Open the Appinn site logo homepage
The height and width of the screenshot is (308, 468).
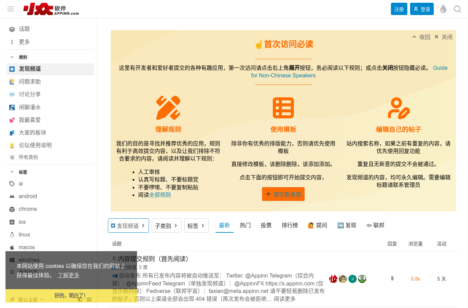tap(51, 9)
